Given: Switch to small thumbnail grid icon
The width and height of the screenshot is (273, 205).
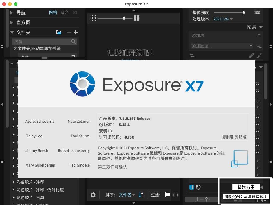Looking at the screenshot, I should [x=93, y=18].
